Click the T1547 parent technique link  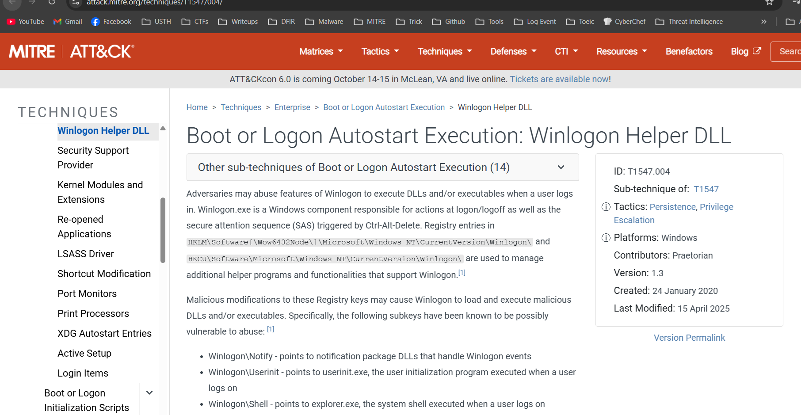(706, 189)
